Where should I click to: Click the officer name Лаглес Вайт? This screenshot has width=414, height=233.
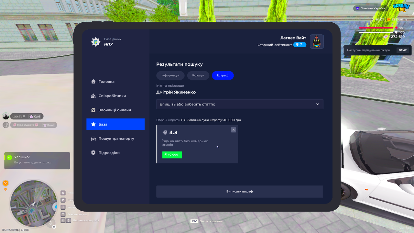pyautogui.click(x=293, y=38)
